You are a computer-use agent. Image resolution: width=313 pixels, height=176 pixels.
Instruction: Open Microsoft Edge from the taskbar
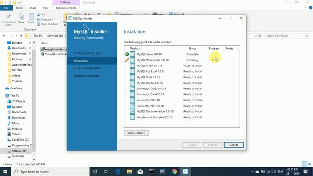pyautogui.click(x=118, y=172)
